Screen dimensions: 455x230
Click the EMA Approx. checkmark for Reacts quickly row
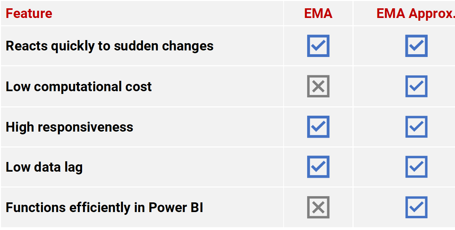tap(416, 46)
